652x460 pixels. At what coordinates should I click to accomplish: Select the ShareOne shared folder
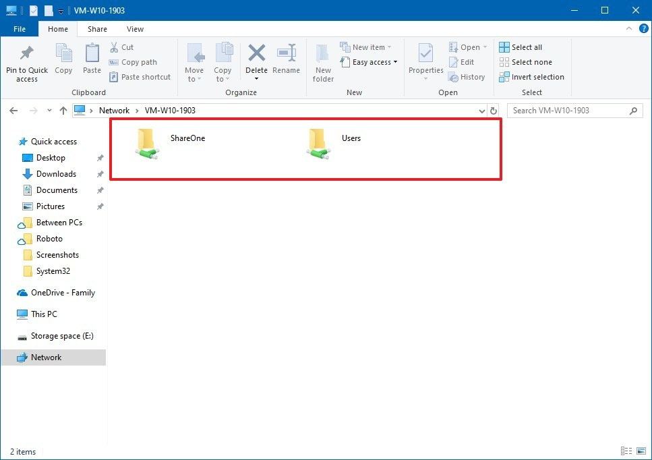170,144
